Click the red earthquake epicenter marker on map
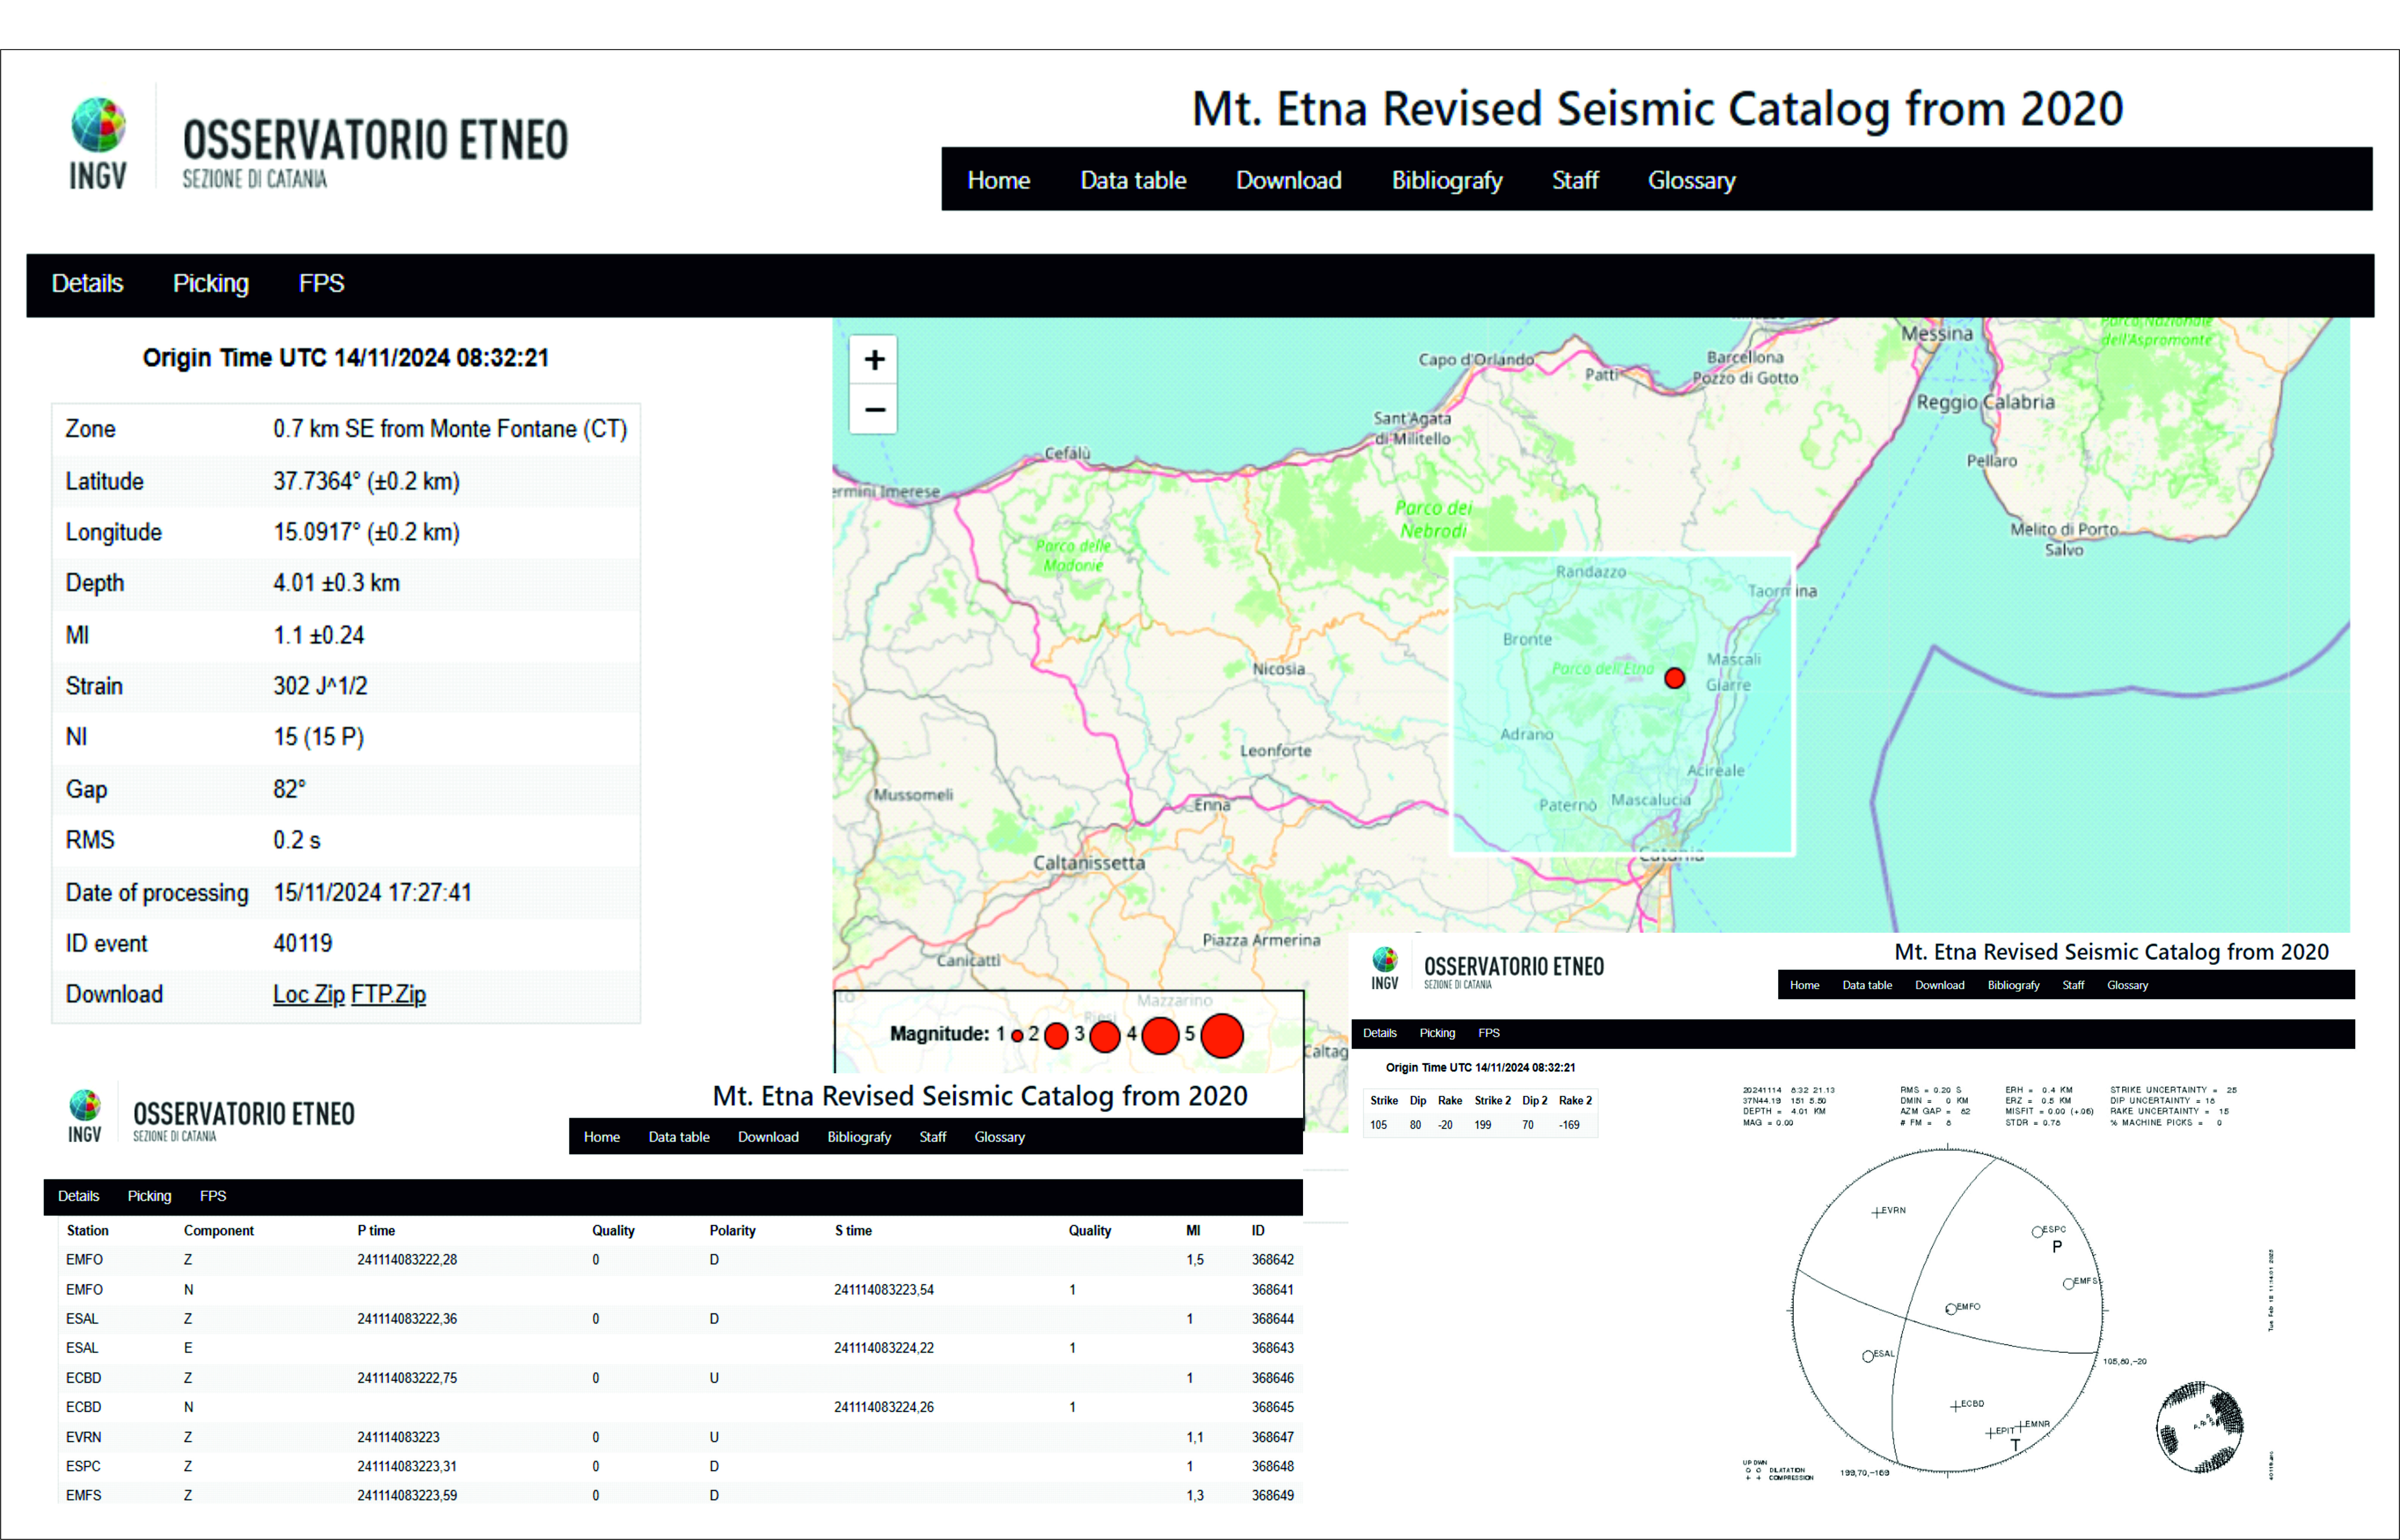The height and width of the screenshot is (1540, 2400). (1674, 679)
